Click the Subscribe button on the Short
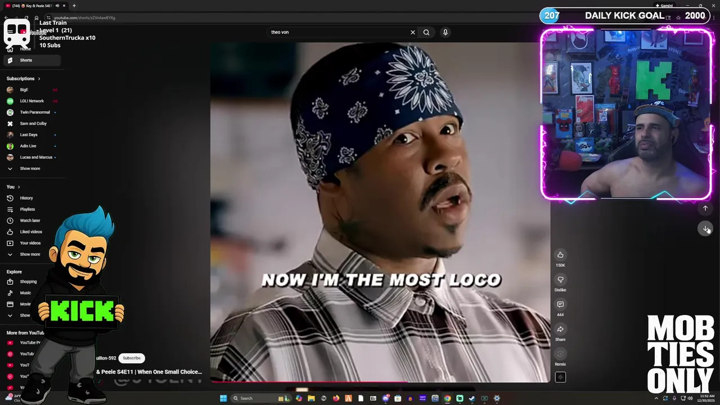Image resolution: width=720 pixels, height=405 pixels. (132, 358)
